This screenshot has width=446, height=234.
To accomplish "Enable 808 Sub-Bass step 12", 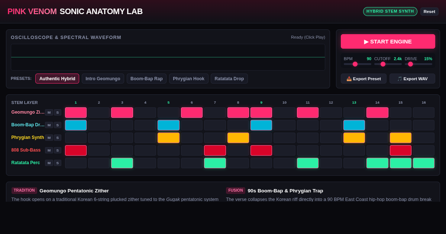I will (x=331, y=150).
